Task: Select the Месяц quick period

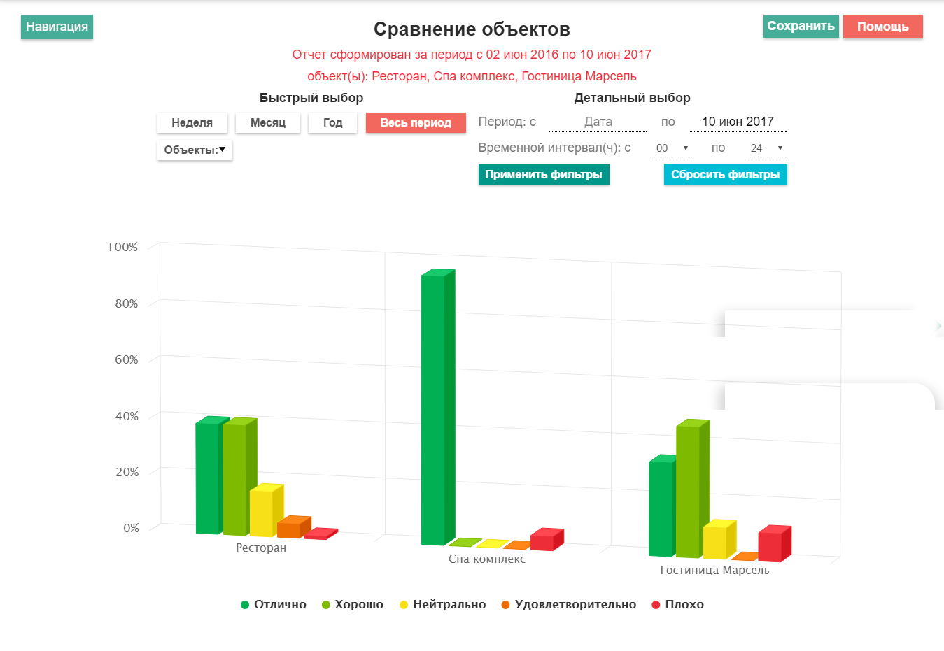Action: pos(268,122)
